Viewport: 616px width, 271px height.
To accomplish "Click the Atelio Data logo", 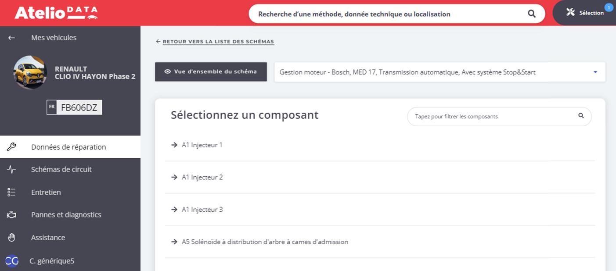I will [56, 13].
